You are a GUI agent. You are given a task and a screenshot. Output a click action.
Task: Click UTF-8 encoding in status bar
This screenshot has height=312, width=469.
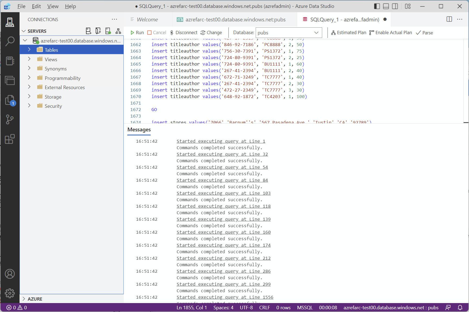click(246, 308)
